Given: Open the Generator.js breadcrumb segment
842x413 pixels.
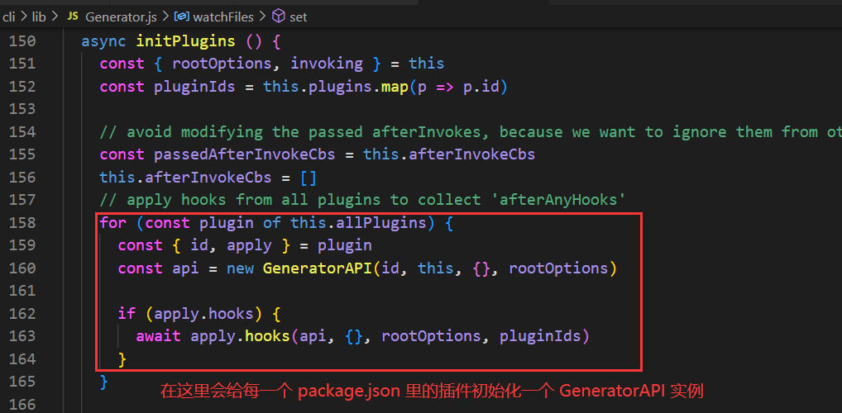Looking at the screenshot, I should 121,17.
